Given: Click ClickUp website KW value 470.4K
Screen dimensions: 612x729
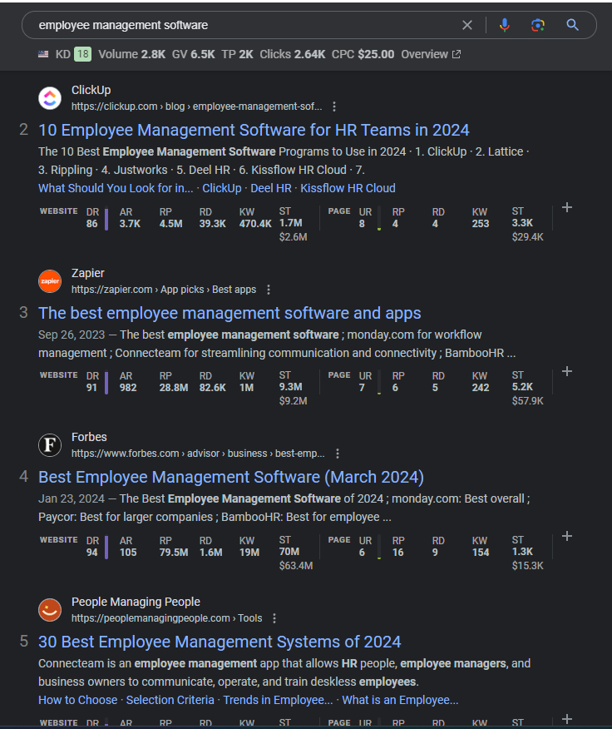Looking at the screenshot, I should (x=255, y=224).
